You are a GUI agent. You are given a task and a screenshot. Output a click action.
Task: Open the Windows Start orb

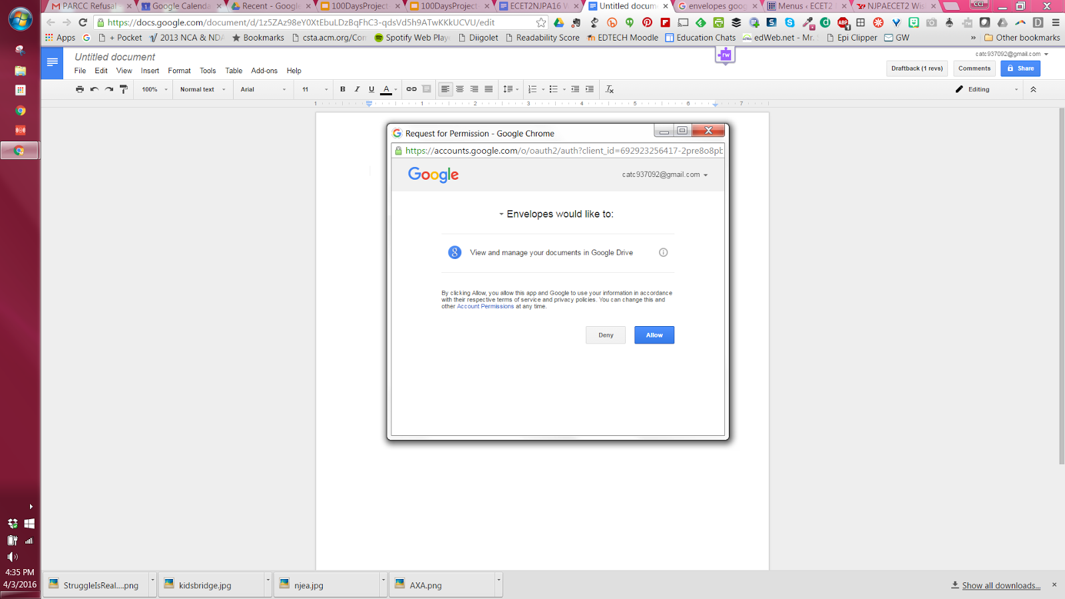(x=20, y=19)
